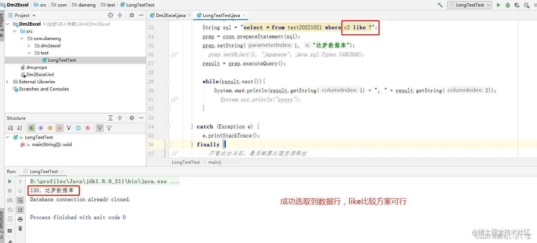Close the LongTextTest.java editor tab
Image resolution: width=537 pixels, height=243 pixels.
(244, 15)
